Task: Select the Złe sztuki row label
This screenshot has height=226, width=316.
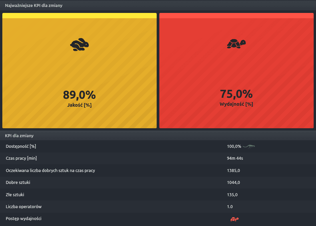Action: click(x=15, y=195)
